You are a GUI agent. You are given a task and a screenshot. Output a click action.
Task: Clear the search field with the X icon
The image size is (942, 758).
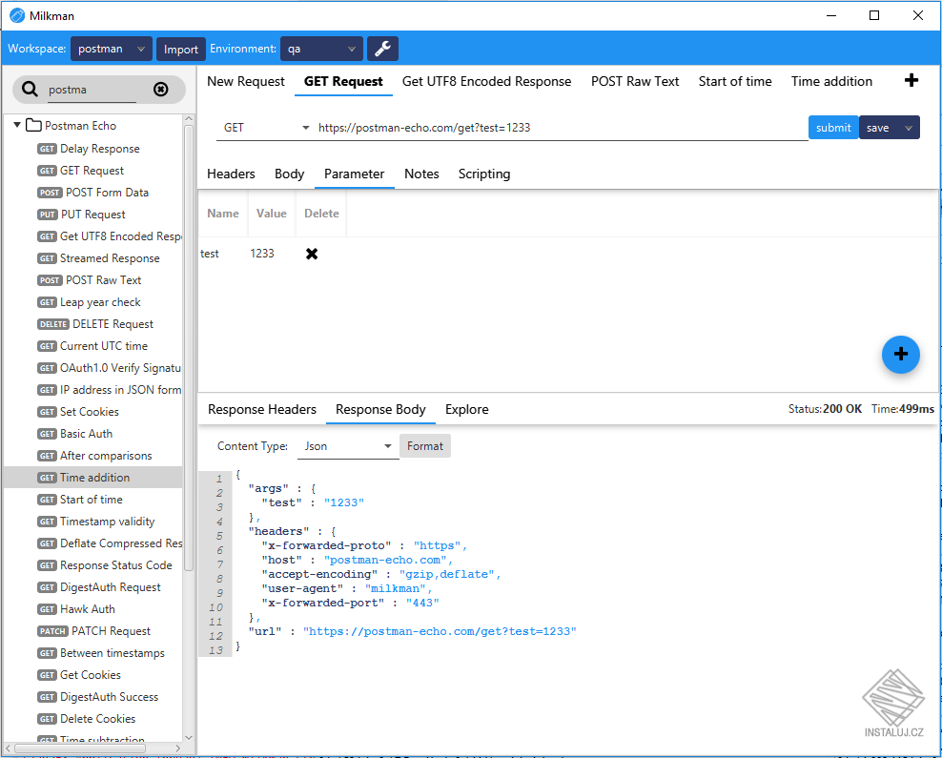(160, 90)
